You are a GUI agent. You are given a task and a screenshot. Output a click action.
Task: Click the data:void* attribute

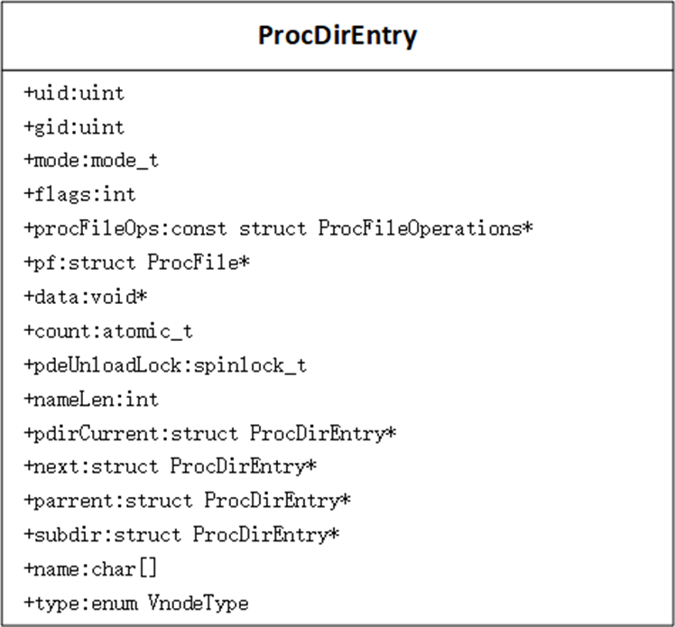[x=86, y=297]
